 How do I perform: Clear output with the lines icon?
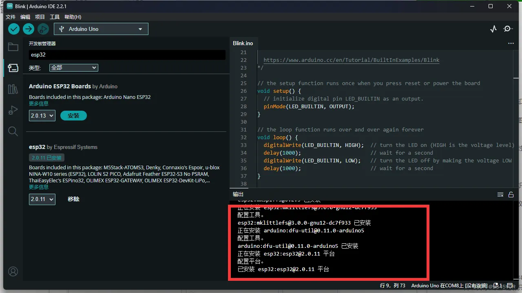[x=500, y=195]
